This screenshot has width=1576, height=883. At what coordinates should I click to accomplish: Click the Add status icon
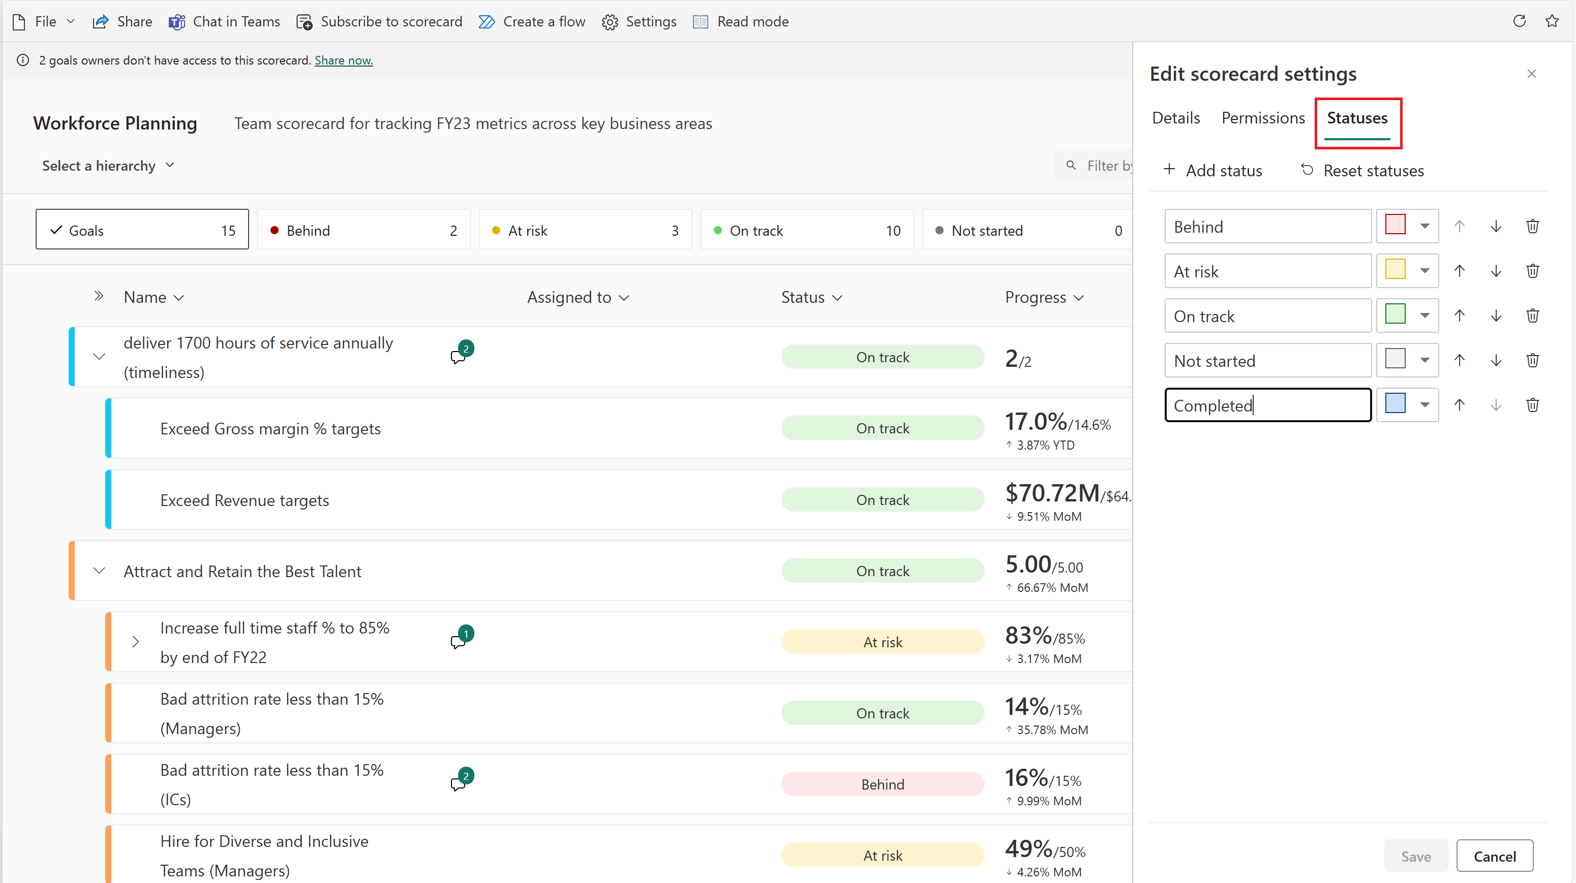point(1169,170)
